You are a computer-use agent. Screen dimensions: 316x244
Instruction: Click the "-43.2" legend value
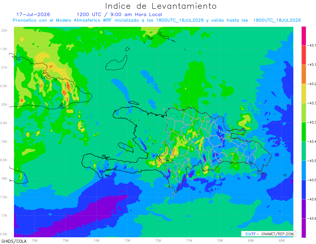(312, 84)
